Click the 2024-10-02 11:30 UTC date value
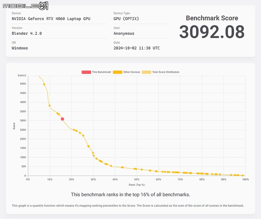The height and width of the screenshot is (219, 261). 137,48
